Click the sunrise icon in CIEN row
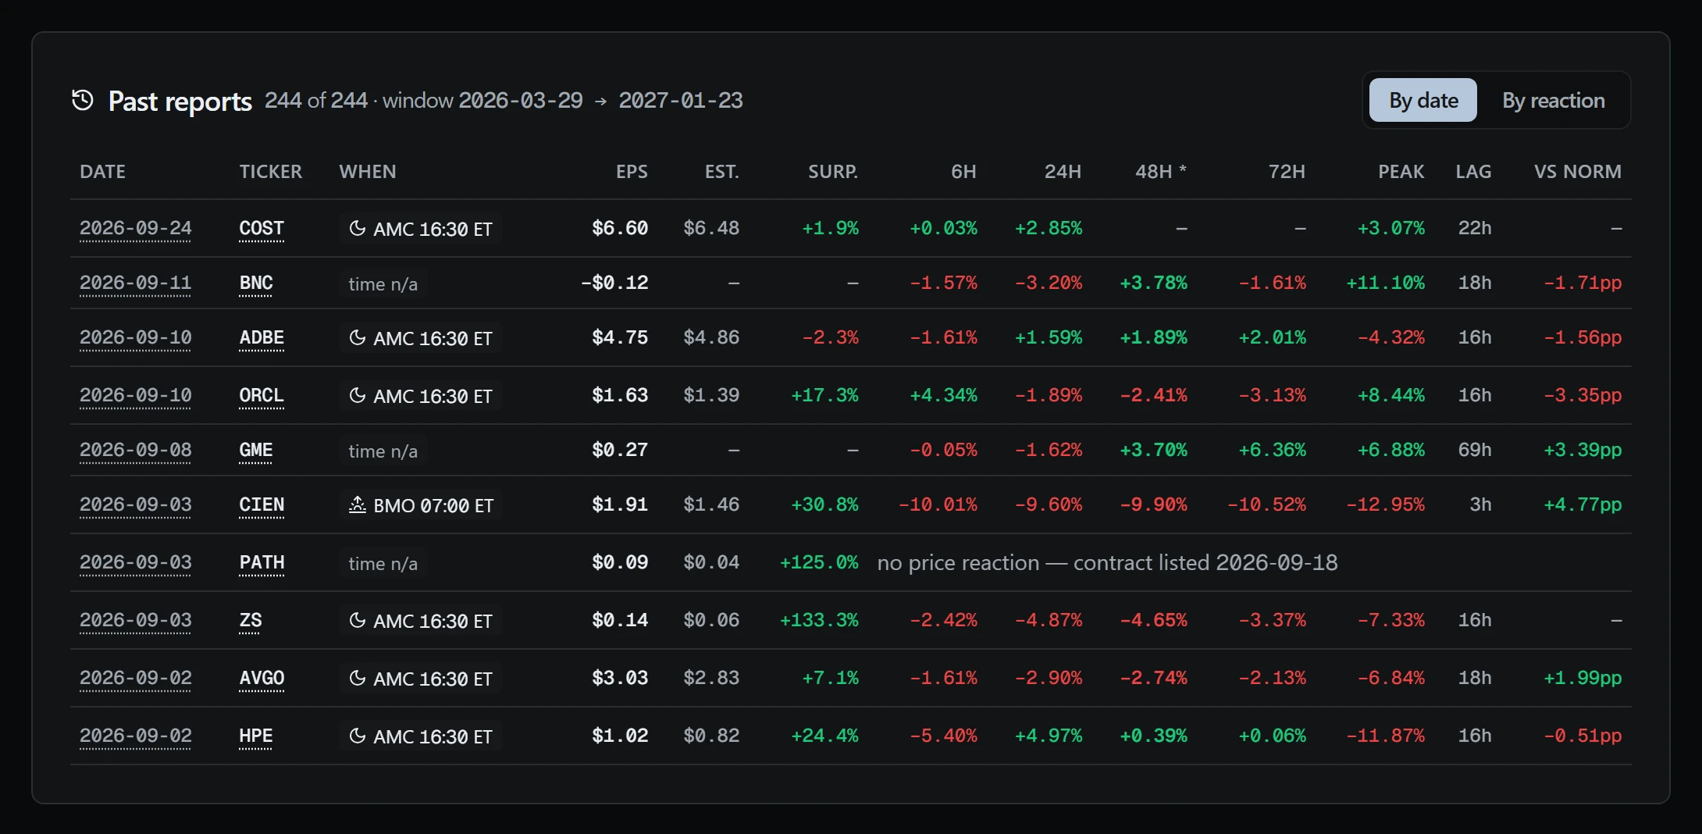Screen dimensions: 1702x834 click(358, 504)
